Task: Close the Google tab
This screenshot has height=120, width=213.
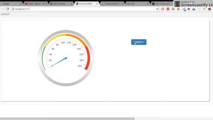Action: point(21,4)
